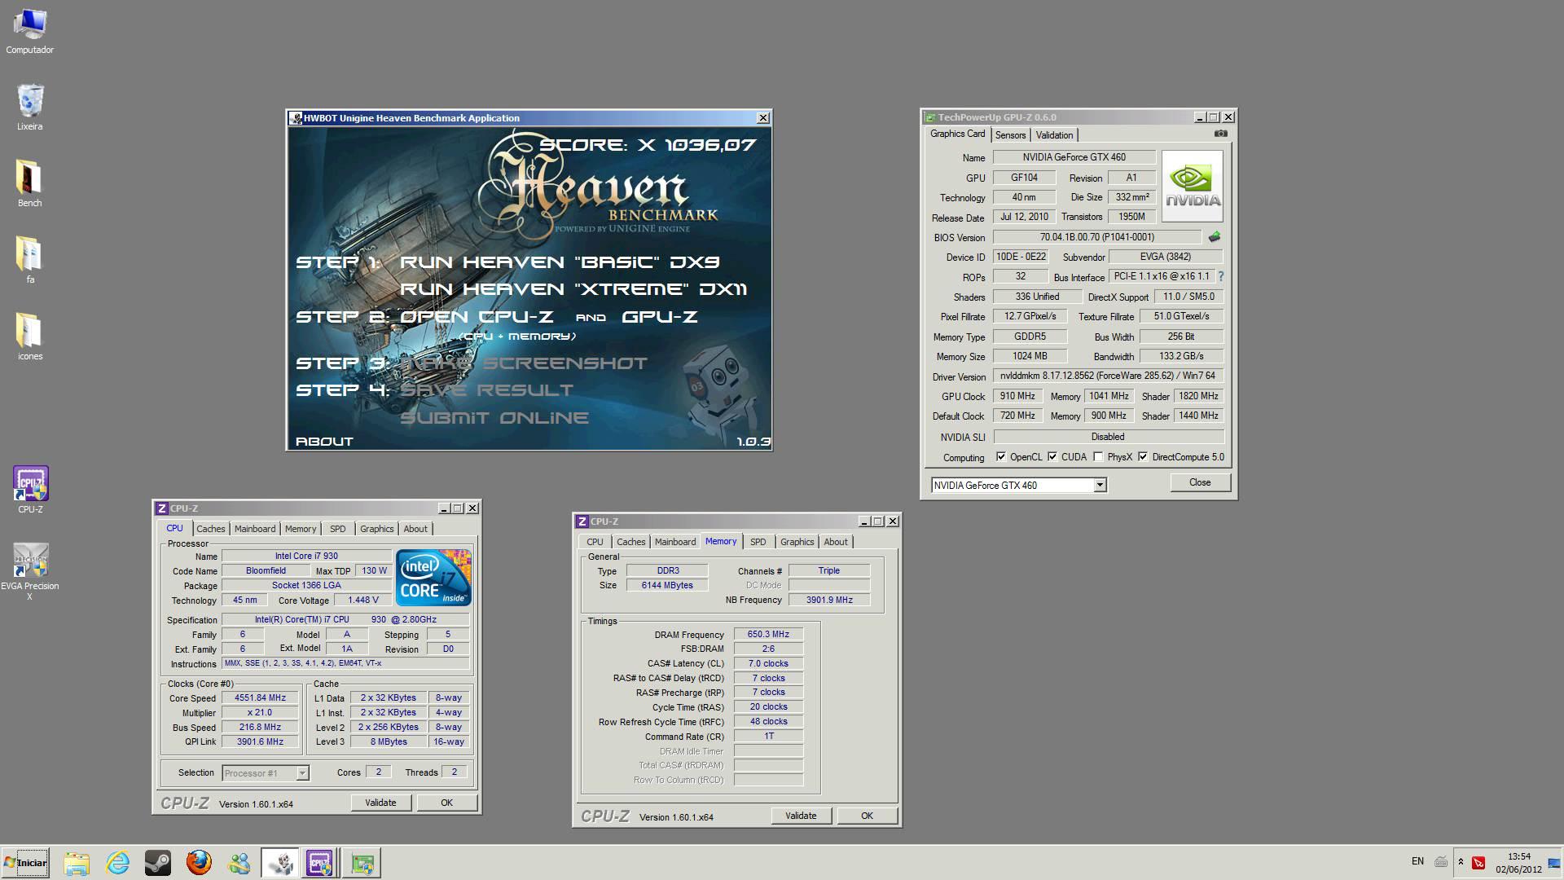Switch to Validation tab in GPU-Z
The image size is (1564, 880).
(x=1054, y=135)
